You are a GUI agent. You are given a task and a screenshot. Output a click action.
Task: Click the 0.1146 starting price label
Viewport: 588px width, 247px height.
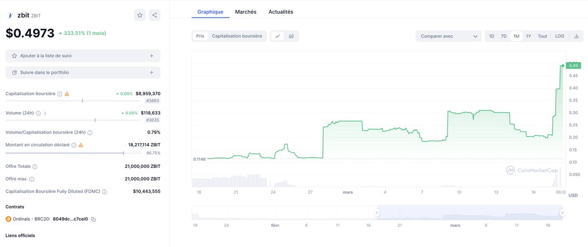point(199,159)
